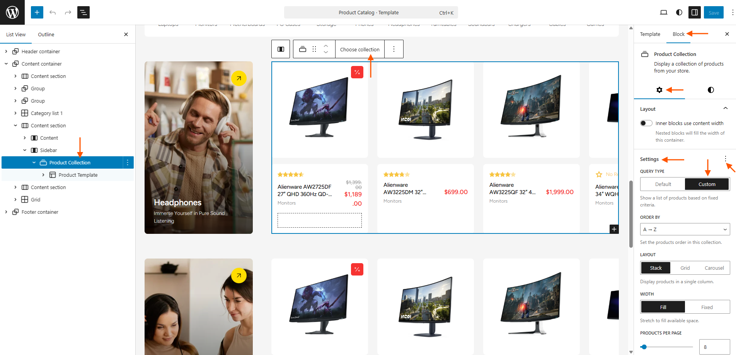Open the top bar options menu
Viewport: 736px width, 355px height.
pyautogui.click(x=732, y=12)
